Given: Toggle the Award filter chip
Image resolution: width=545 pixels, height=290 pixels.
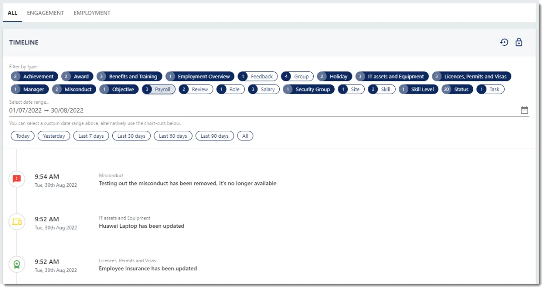Looking at the screenshot, I should point(77,76).
